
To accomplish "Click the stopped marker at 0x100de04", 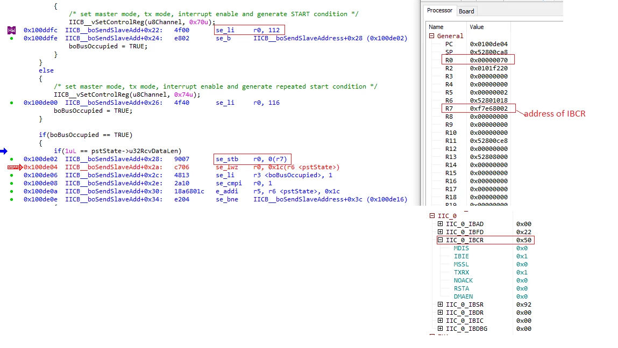I will (15, 168).
